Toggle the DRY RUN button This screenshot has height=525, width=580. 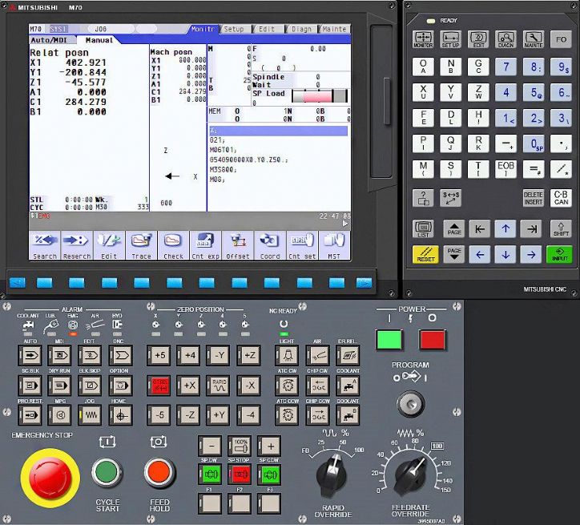[59, 385]
